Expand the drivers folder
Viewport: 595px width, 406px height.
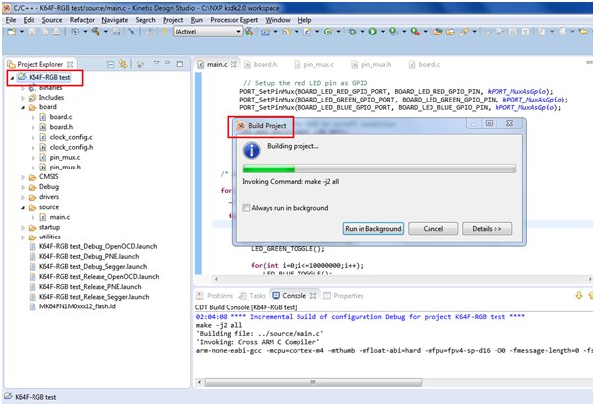pos(23,197)
